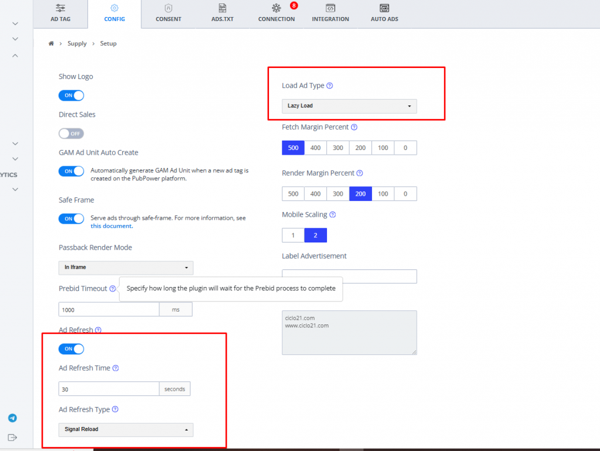This screenshot has height=451, width=600.
Task: Set Render Margin Percent to 100
Action: [383, 194]
